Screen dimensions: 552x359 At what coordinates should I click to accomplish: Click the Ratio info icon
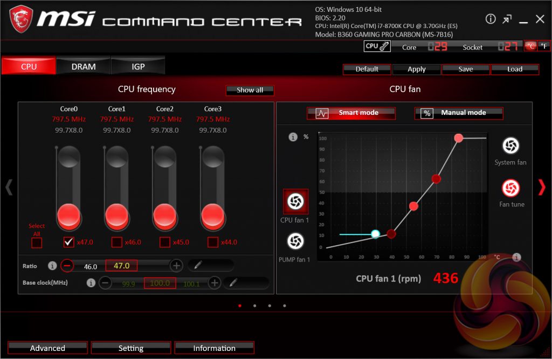[x=52, y=266]
